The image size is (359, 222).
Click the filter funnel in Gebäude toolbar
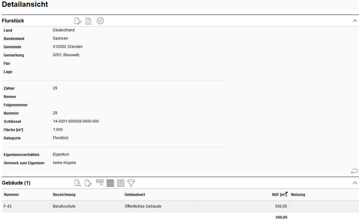[131, 183]
